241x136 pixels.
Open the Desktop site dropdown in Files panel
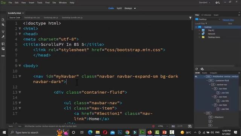207,19
